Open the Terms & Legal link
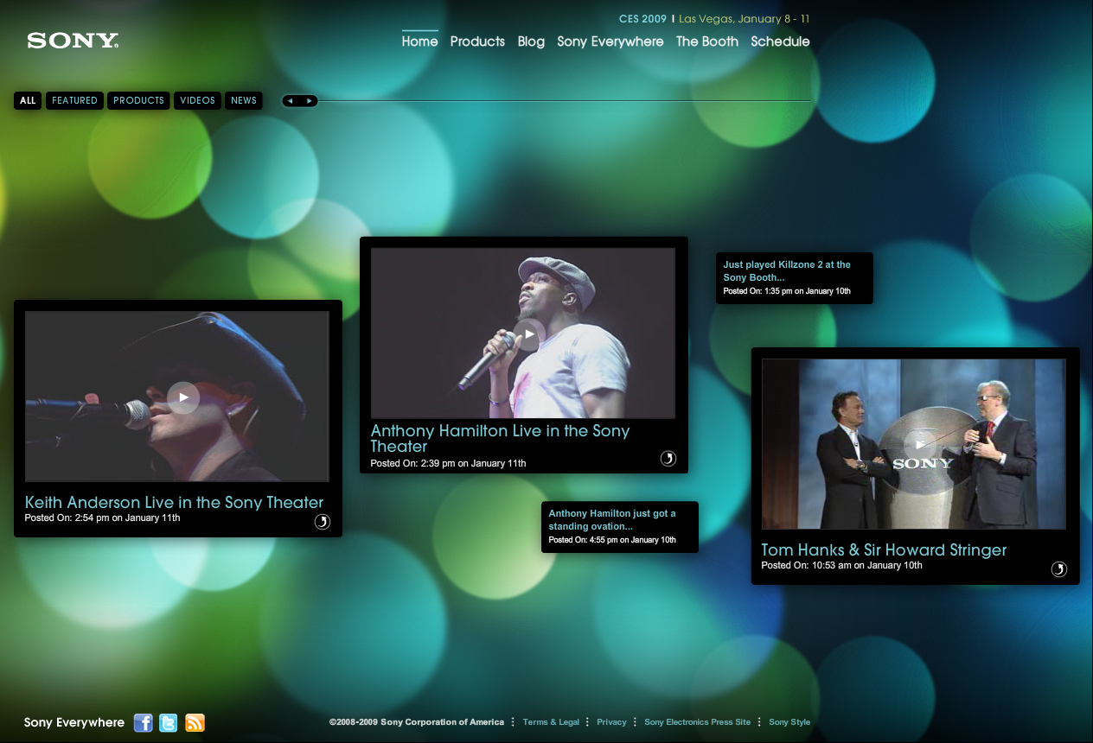This screenshot has height=743, width=1093. click(x=551, y=722)
